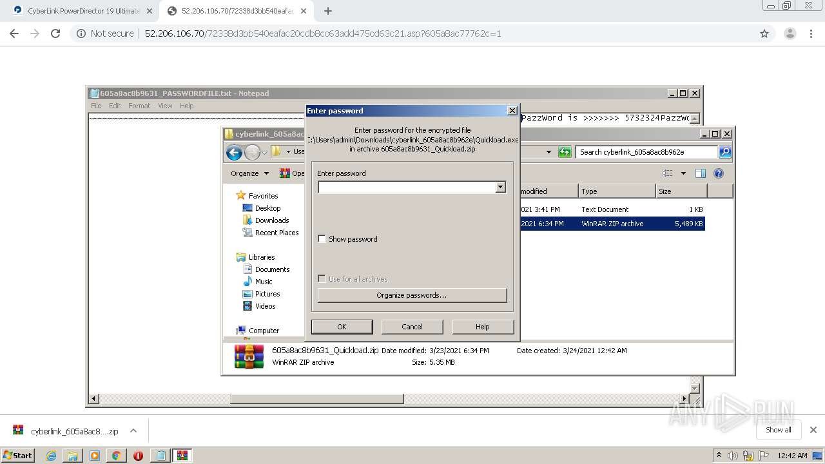Refresh the Explorer folder view

[x=565, y=152]
